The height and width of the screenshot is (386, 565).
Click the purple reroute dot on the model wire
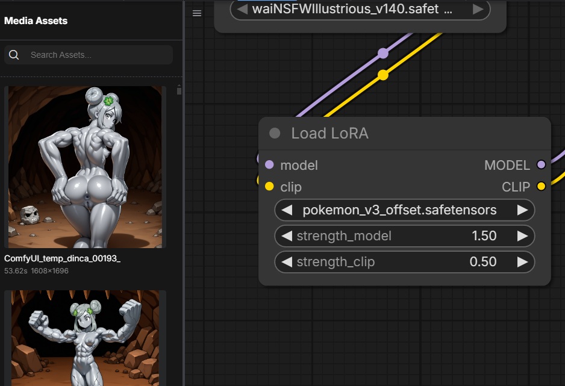tap(383, 53)
